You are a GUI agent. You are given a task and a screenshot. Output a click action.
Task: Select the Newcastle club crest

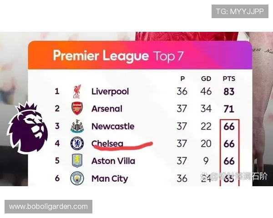77,127
